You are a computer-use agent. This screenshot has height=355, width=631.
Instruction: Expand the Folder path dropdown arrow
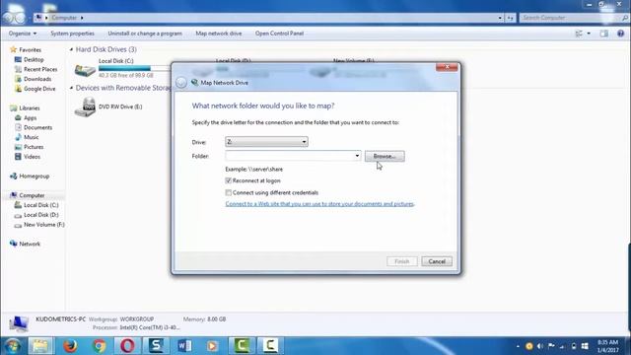357,156
